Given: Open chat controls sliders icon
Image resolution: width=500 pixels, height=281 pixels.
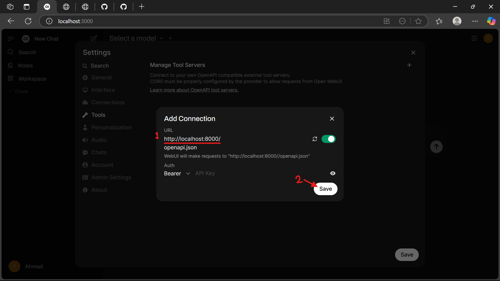Looking at the screenshot, I should [x=474, y=39].
